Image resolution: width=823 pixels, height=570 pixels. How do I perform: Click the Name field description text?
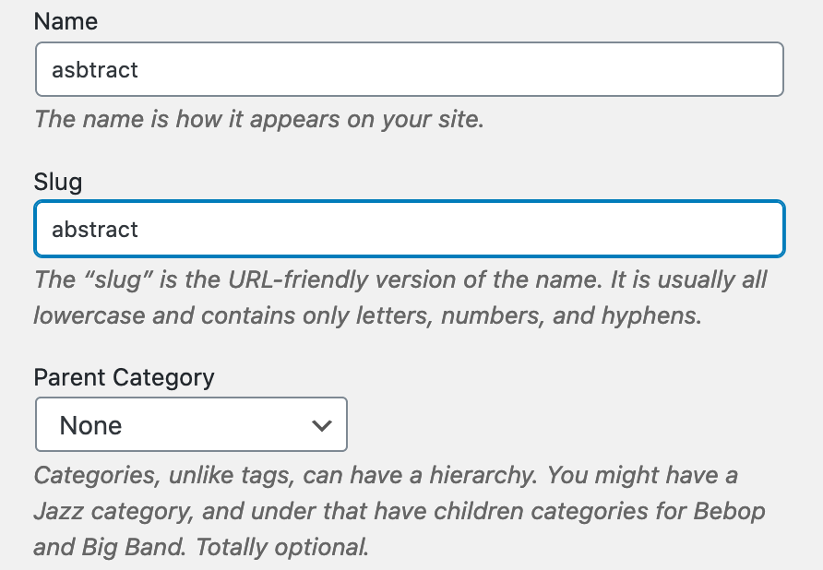pyautogui.click(x=258, y=119)
